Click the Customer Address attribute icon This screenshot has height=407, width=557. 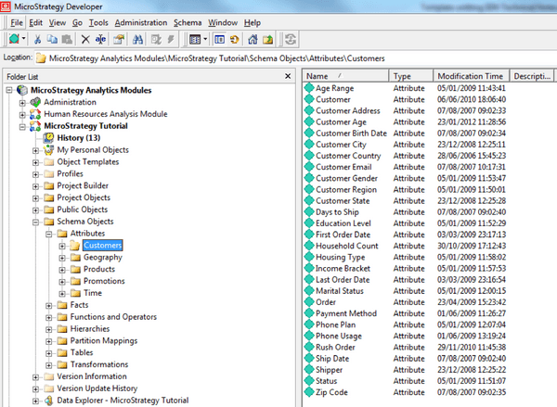pyautogui.click(x=309, y=110)
